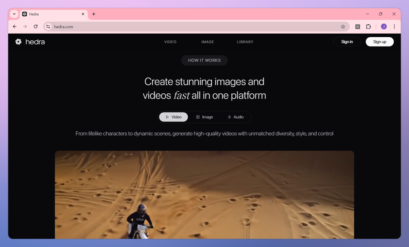The width and height of the screenshot is (409, 247).
Task: Restore down the browser window
Action: click(x=381, y=14)
